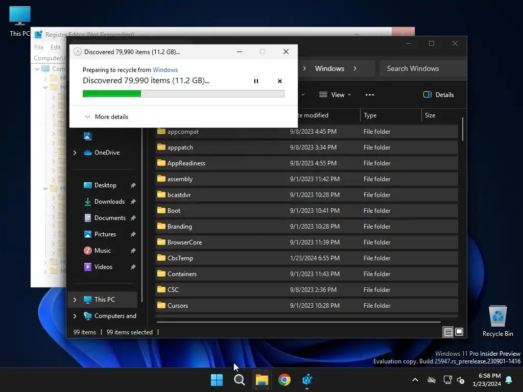Open the View dropdown in File Explorer

[x=335, y=94]
